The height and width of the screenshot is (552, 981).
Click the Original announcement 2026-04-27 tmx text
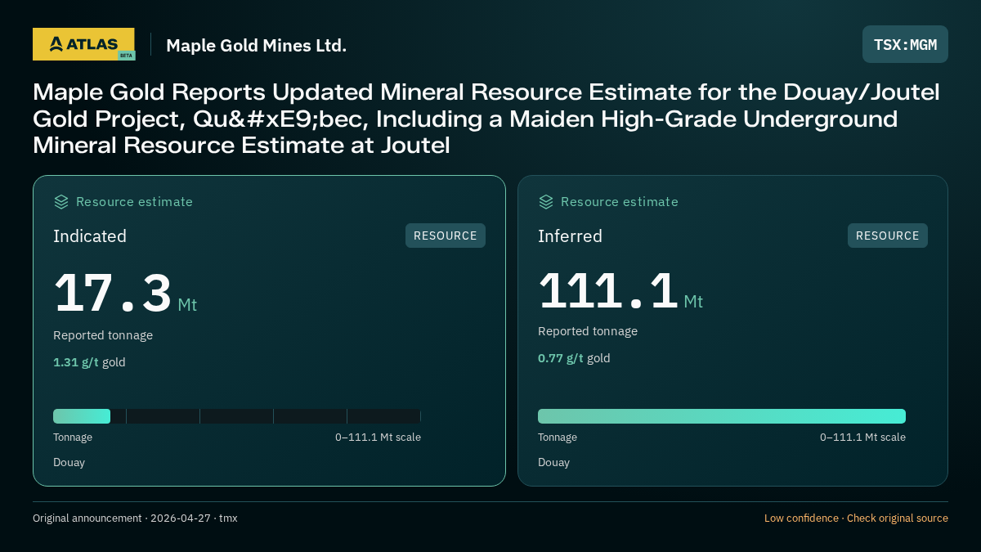[135, 518]
